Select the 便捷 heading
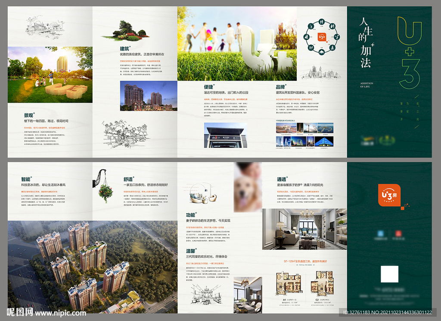 point(209,87)
